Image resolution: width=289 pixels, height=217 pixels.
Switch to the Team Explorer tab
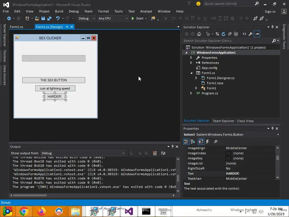pyautogui.click(x=224, y=121)
